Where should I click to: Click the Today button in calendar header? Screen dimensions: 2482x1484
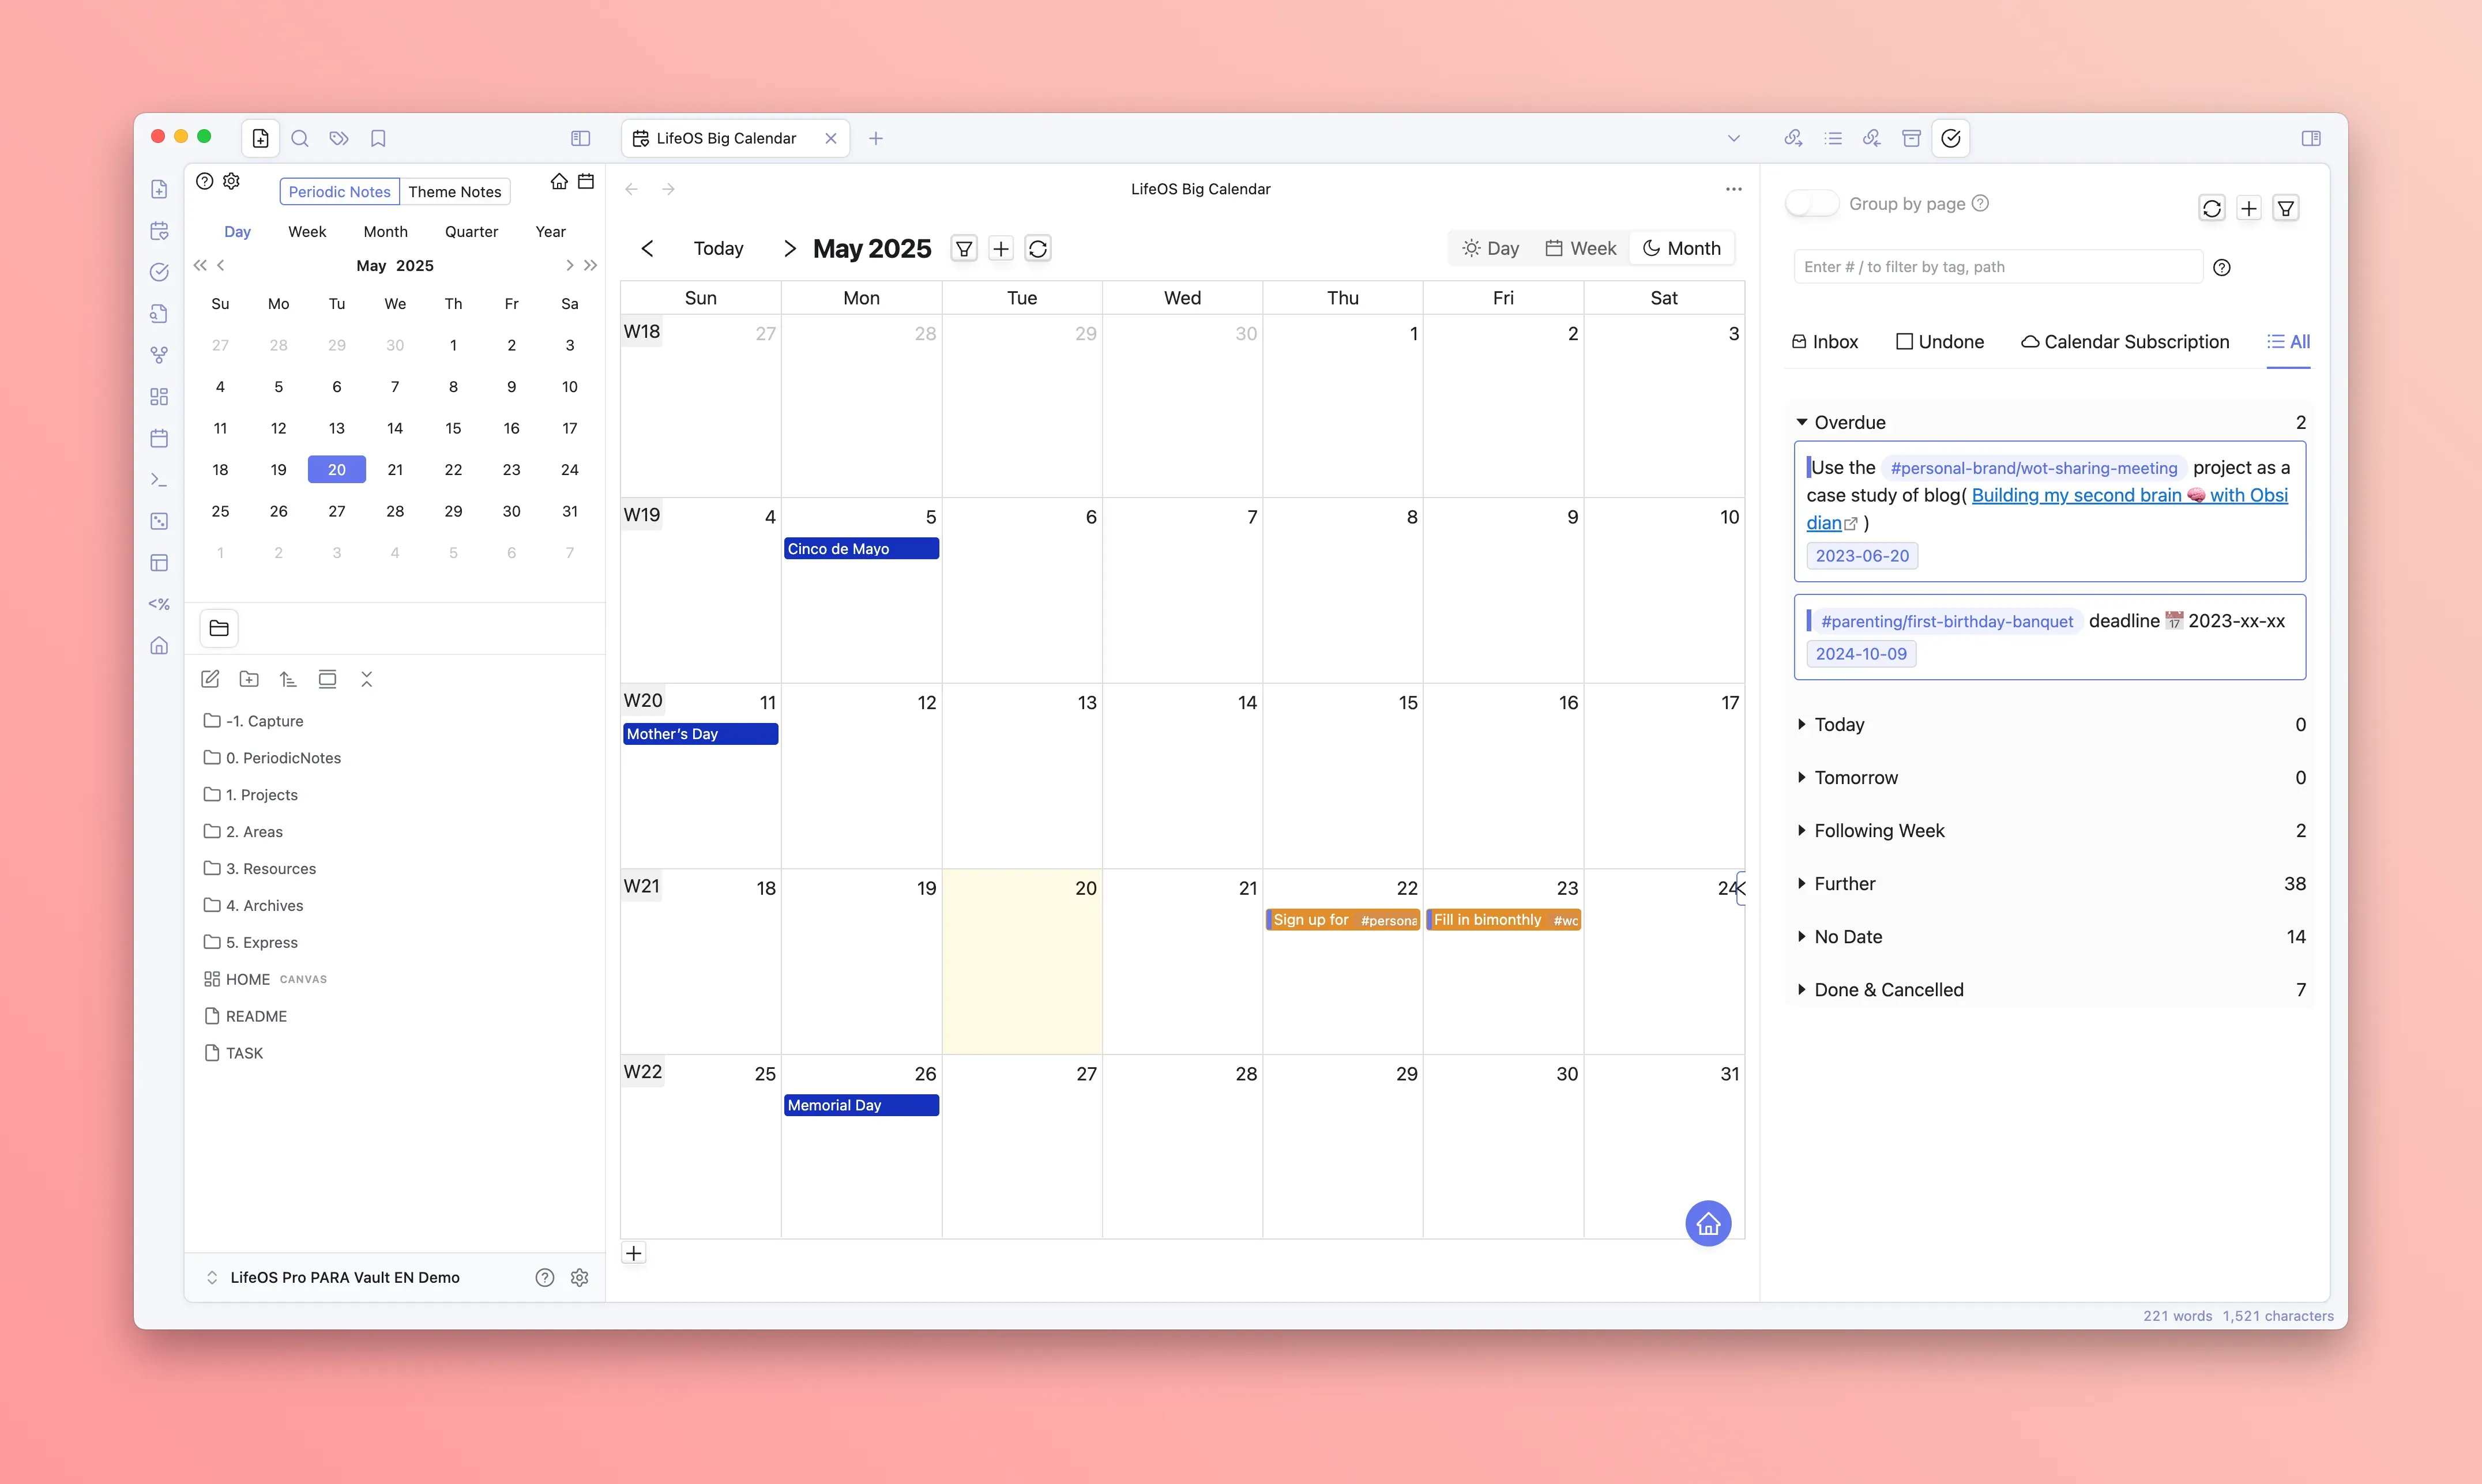(x=718, y=249)
